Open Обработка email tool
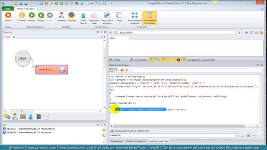The width and height of the screenshot is (267, 150). (94, 18)
